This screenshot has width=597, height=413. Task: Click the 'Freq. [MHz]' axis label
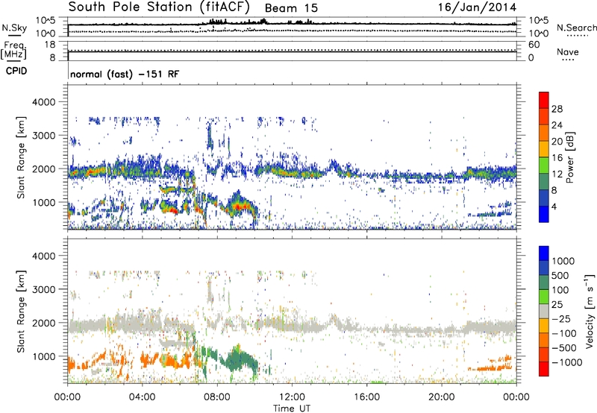pos(13,50)
